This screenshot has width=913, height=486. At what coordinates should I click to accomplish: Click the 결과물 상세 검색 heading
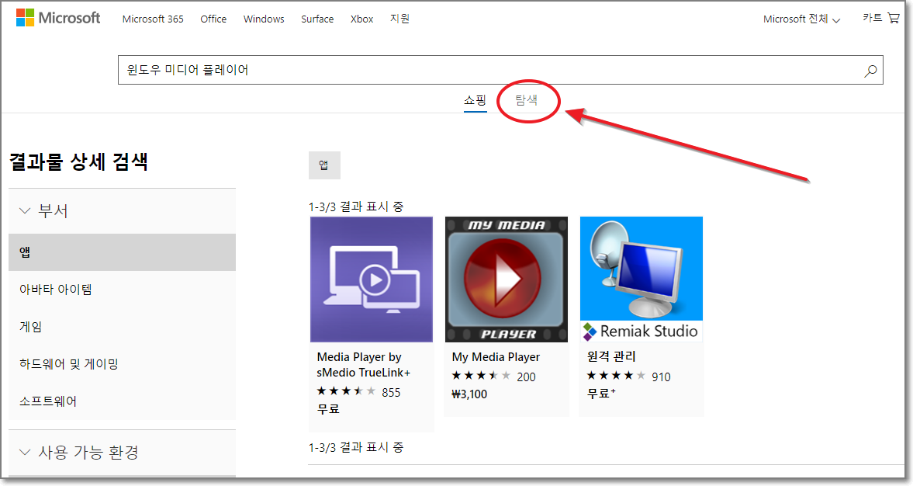tap(78, 161)
